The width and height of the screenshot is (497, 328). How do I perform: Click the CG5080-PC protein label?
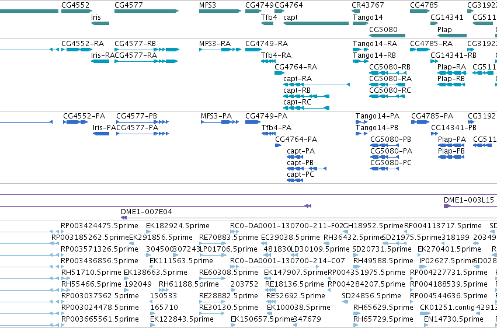pos(391,163)
